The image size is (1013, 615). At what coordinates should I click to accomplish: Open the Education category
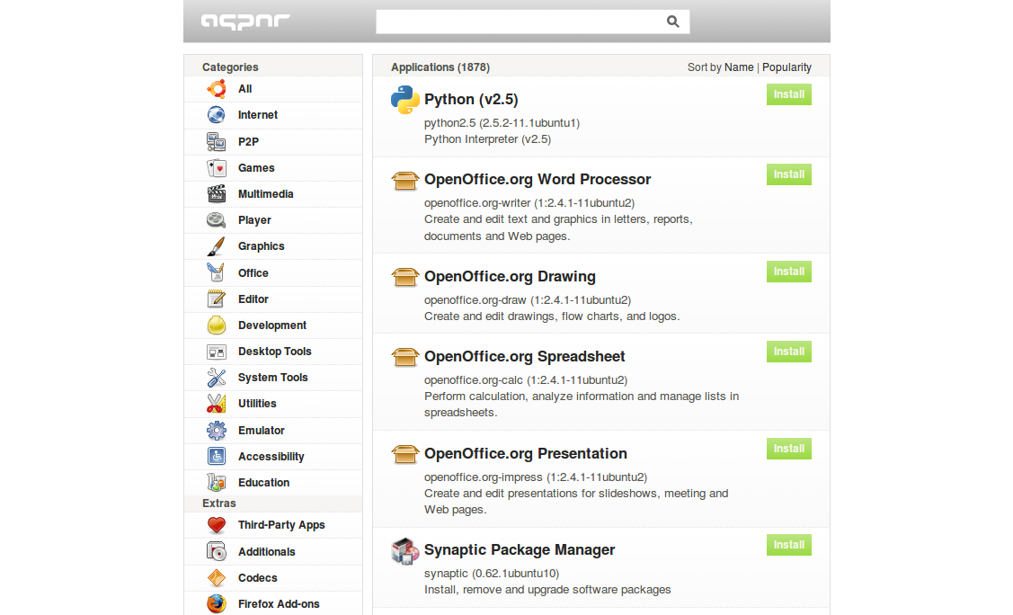pyautogui.click(x=263, y=483)
